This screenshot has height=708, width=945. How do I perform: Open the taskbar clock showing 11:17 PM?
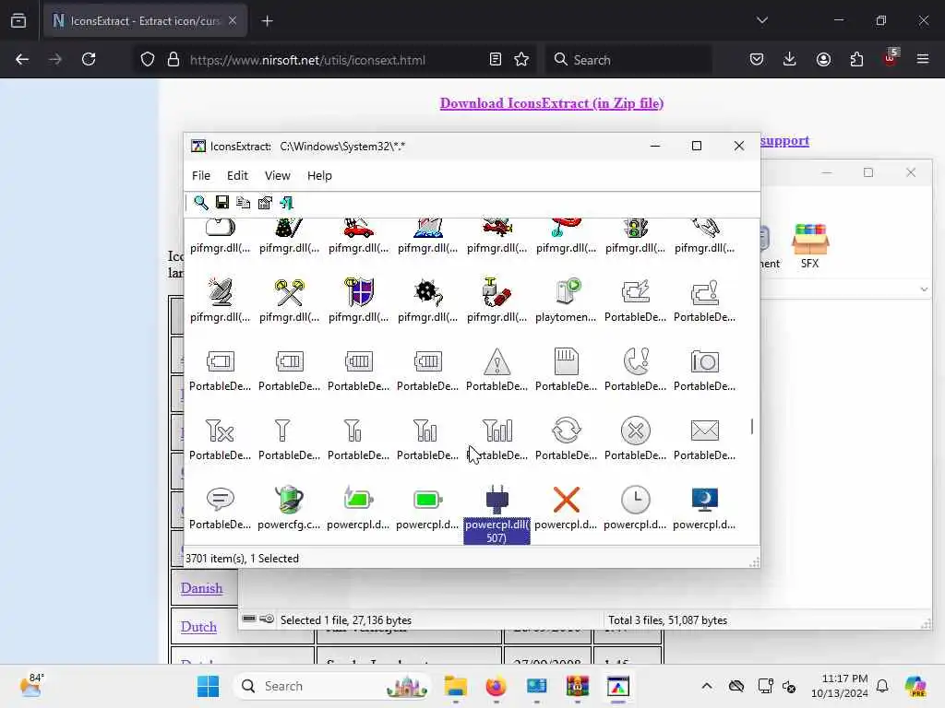pos(840,686)
